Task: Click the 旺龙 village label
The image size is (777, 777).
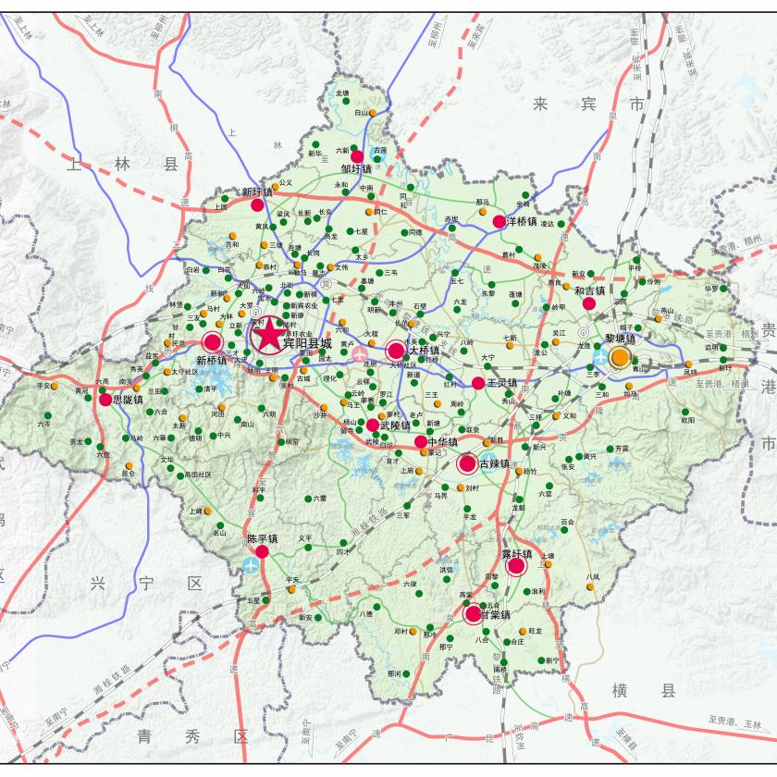Action: coord(536,631)
